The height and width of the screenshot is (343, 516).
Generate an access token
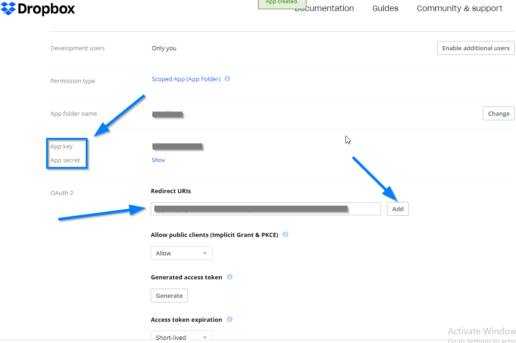pyautogui.click(x=169, y=296)
